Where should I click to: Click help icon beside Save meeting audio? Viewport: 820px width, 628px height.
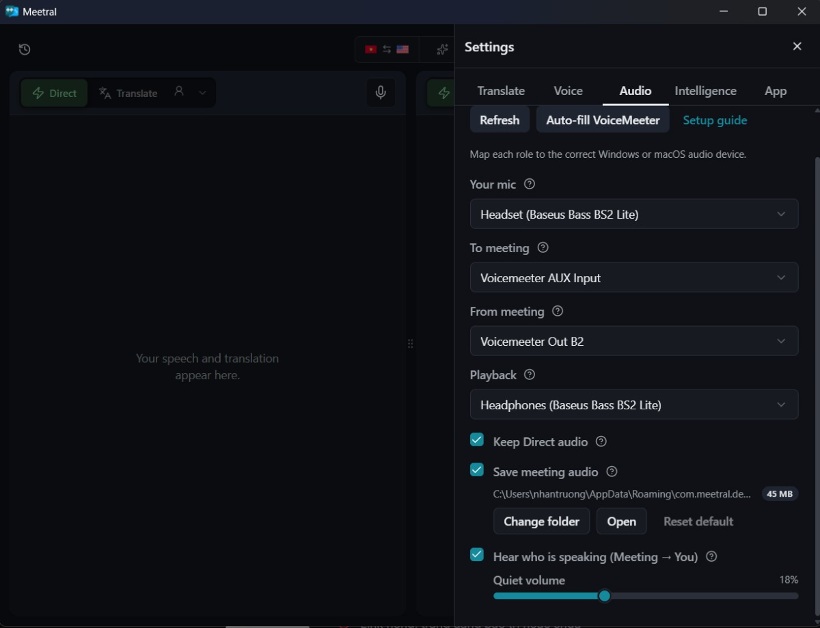click(612, 472)
